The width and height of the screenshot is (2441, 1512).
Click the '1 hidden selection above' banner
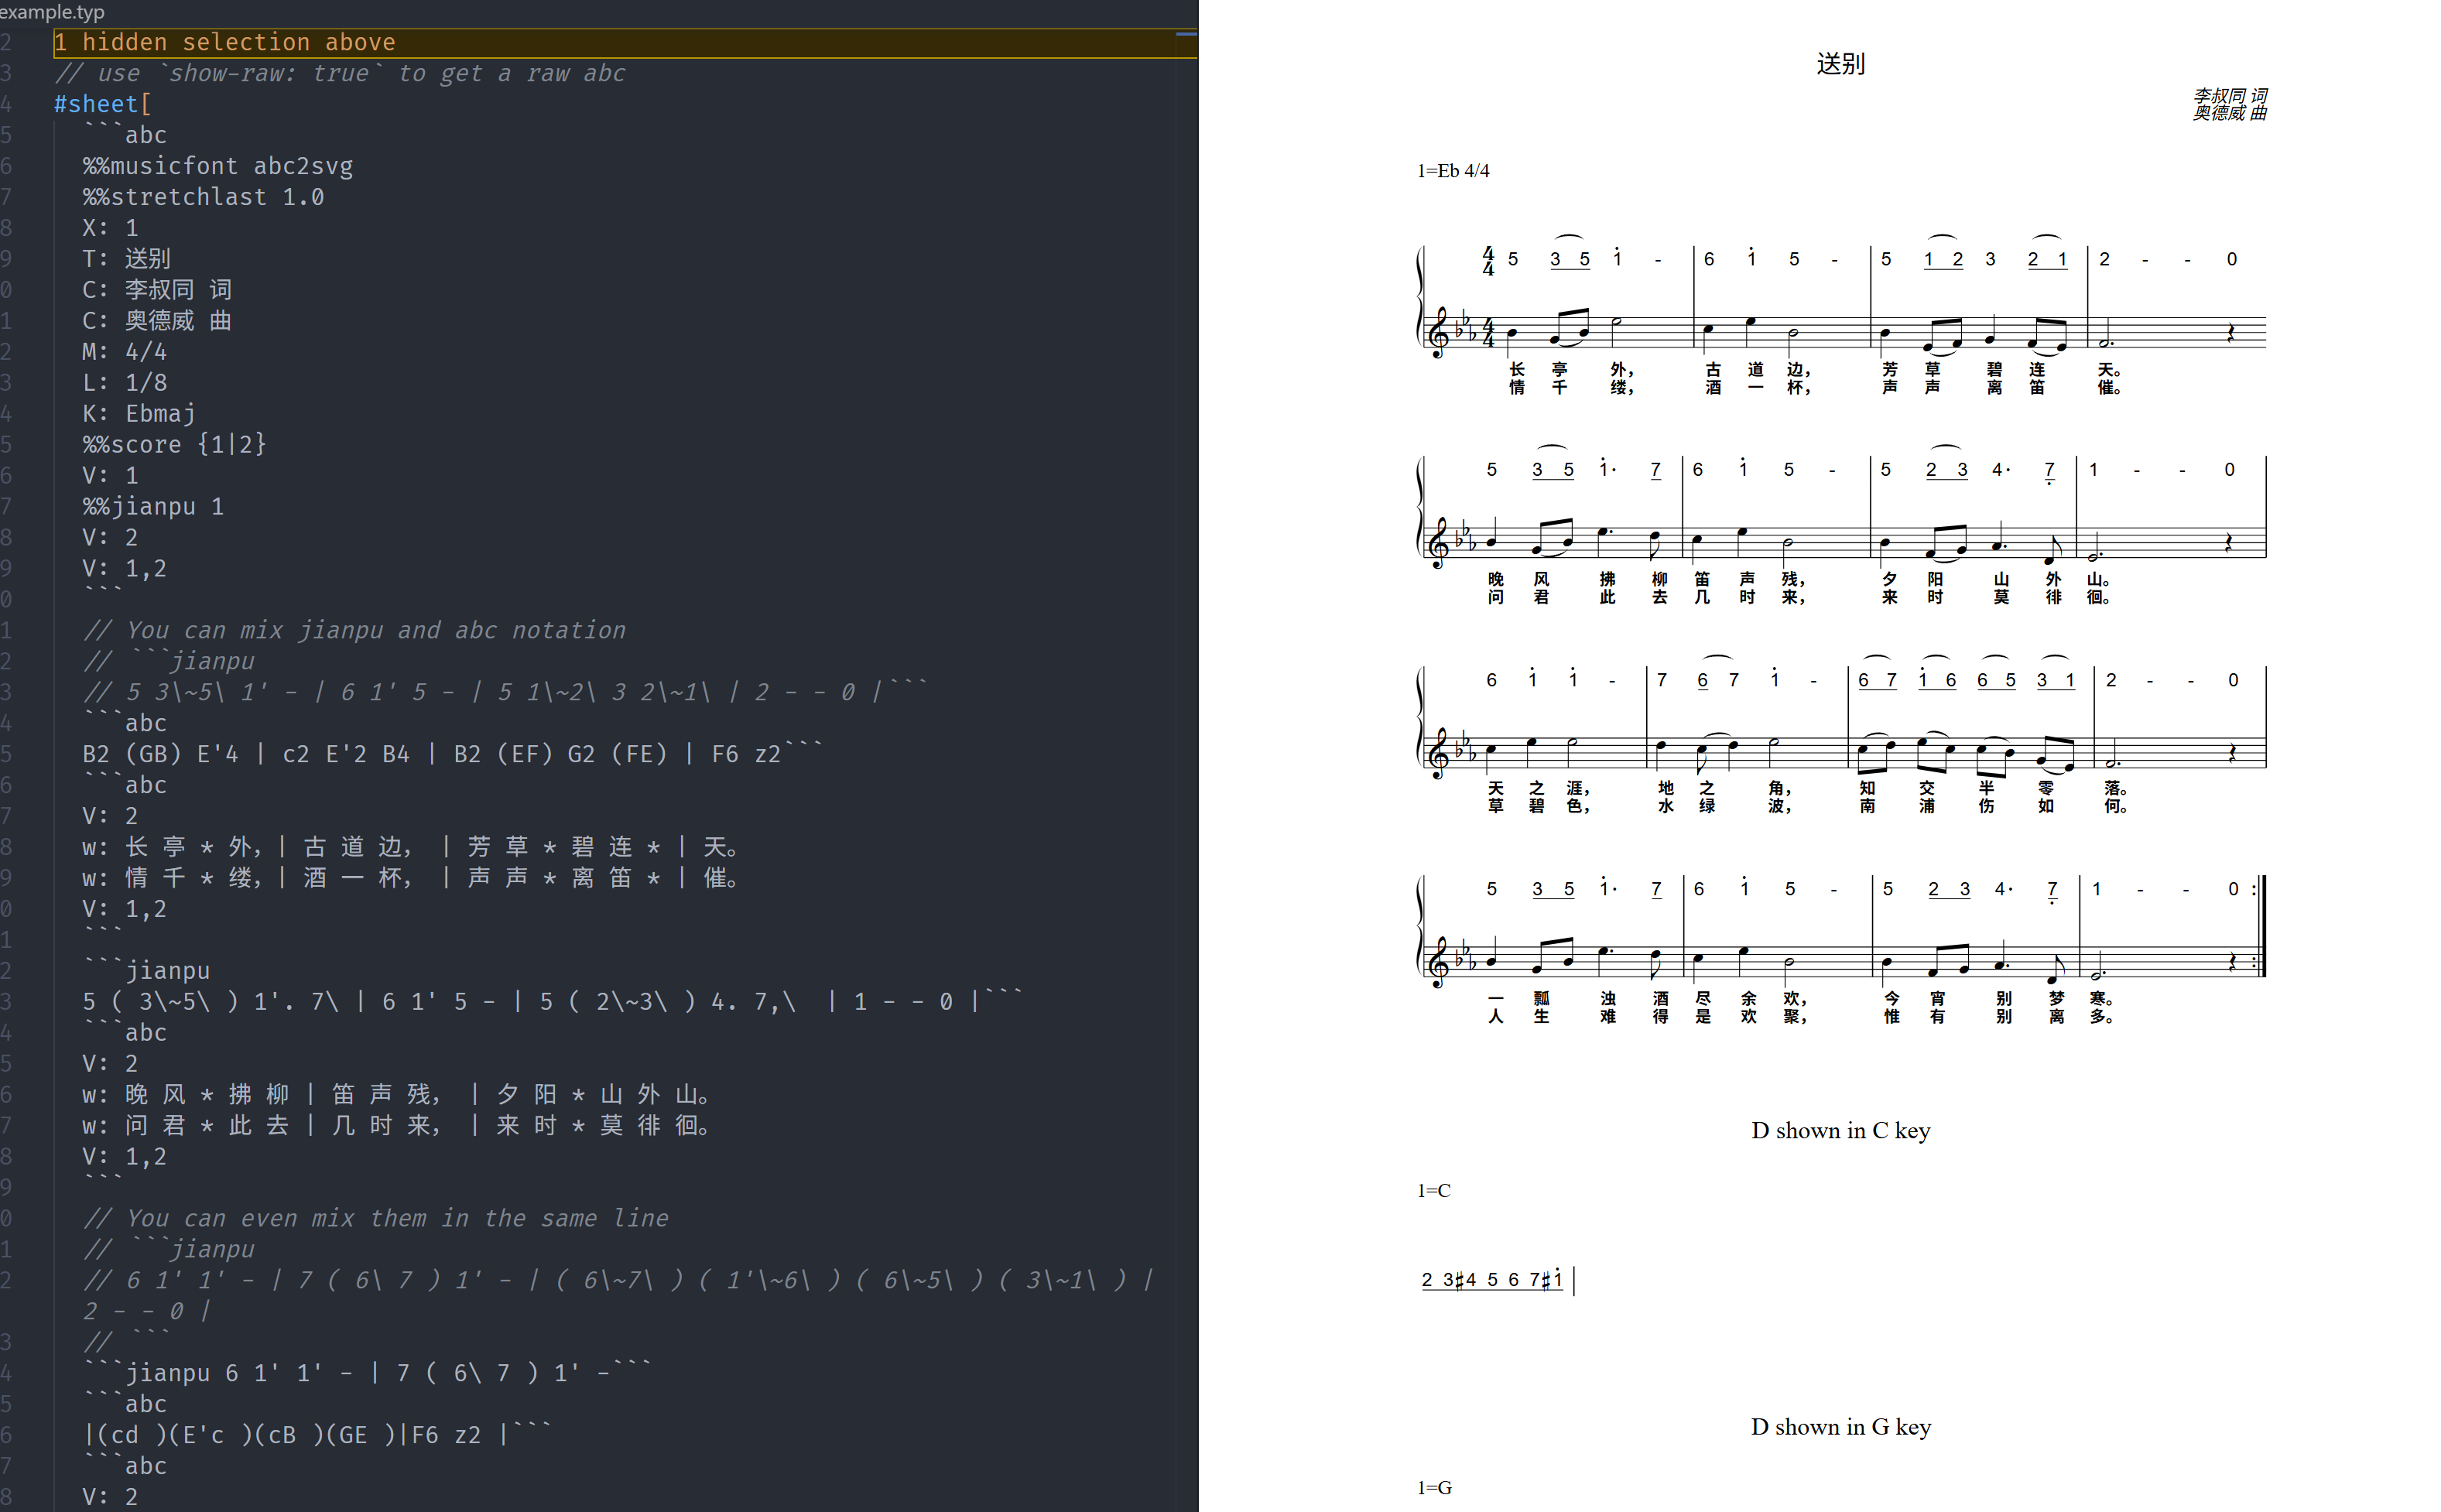point(225,43)
